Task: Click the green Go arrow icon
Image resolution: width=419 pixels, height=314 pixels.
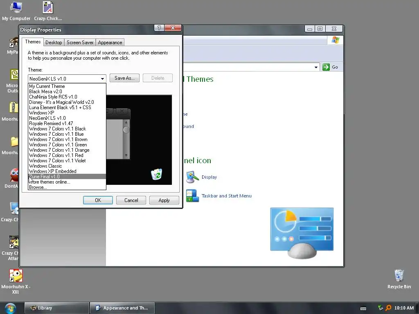Action: point(326,67)
